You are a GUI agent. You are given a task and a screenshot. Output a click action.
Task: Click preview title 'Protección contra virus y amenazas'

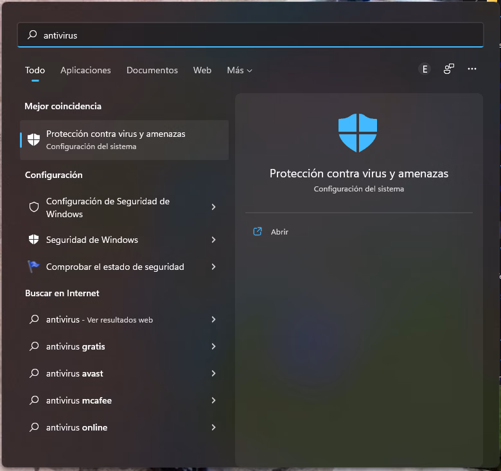pos(359,173)
